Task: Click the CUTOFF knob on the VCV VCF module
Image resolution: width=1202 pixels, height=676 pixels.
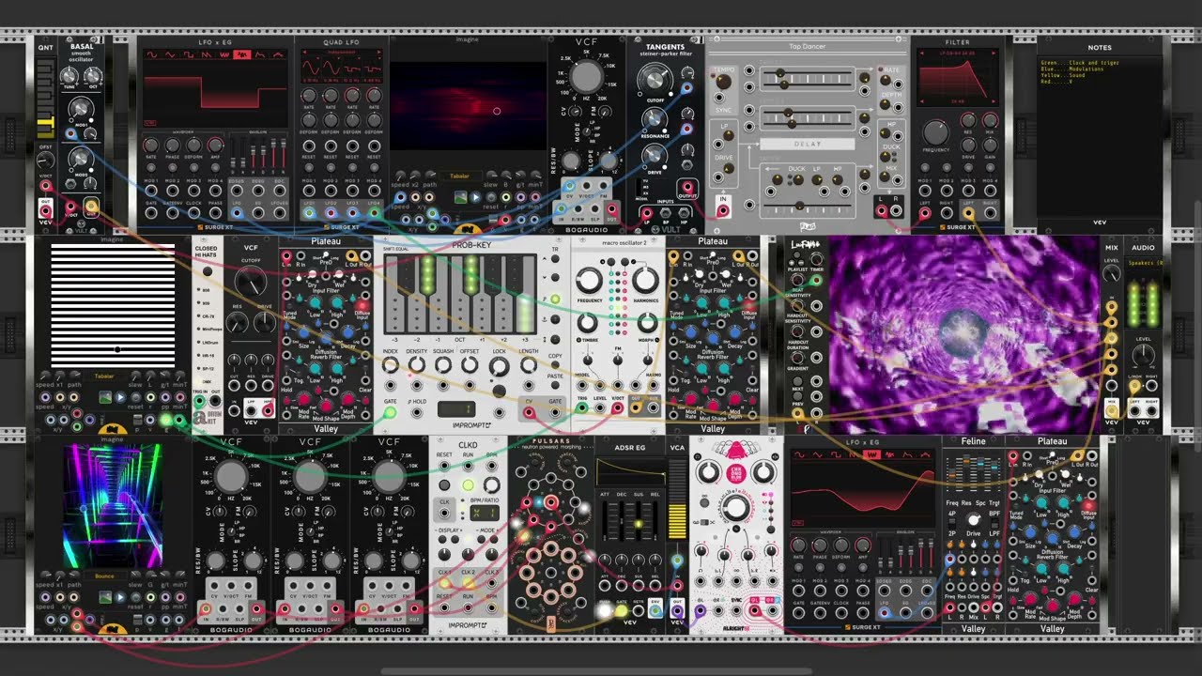Action: [x=251, y=281]
